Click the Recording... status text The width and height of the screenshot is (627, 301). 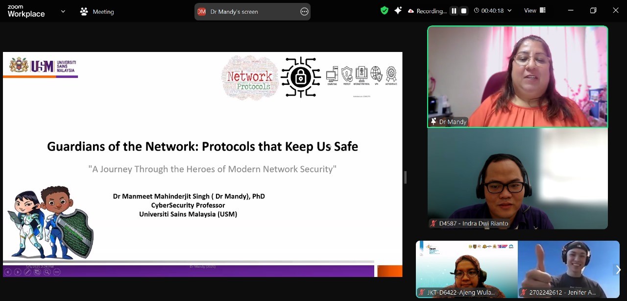(432, 11)
